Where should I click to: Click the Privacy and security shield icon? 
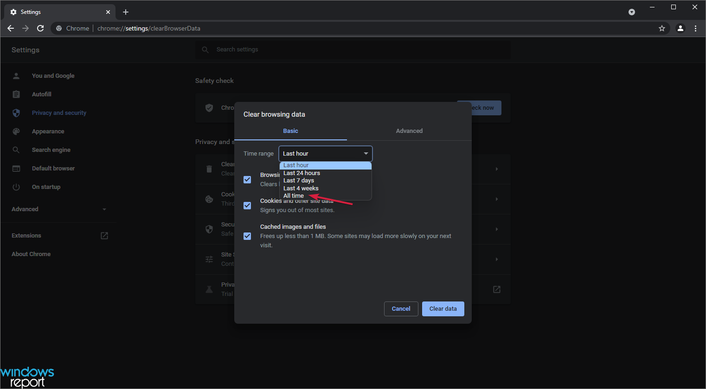coord(16,113)
